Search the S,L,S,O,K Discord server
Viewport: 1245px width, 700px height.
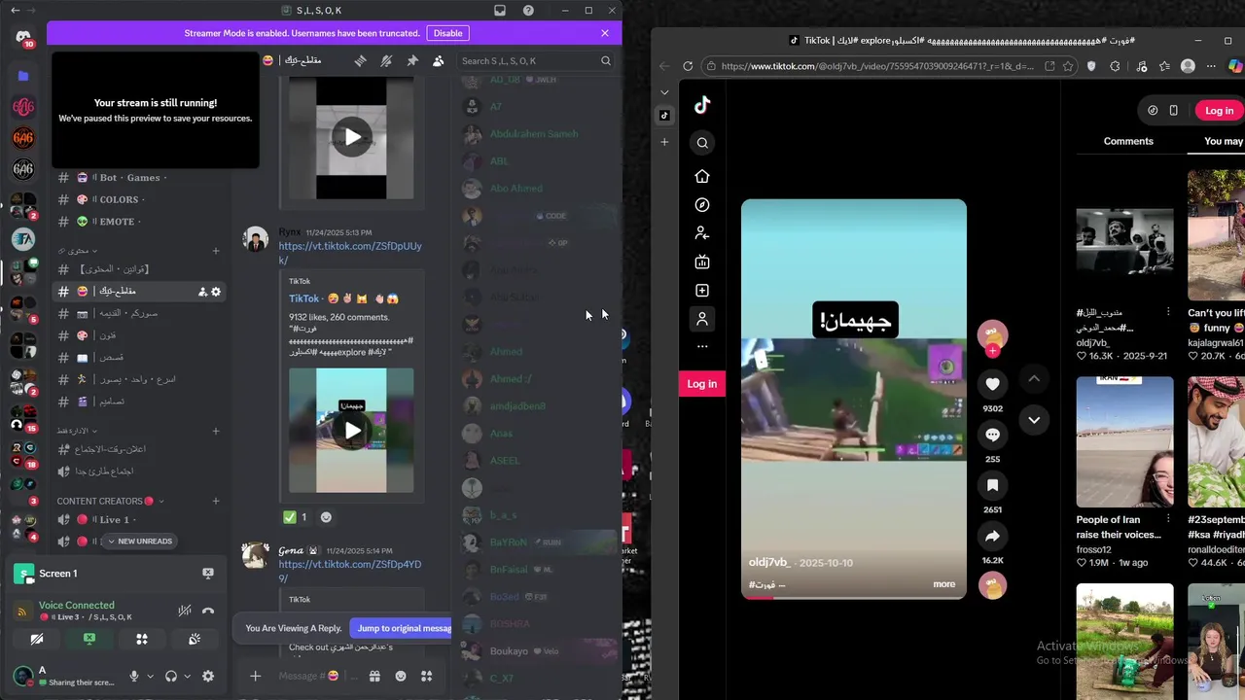coord(537,60)
